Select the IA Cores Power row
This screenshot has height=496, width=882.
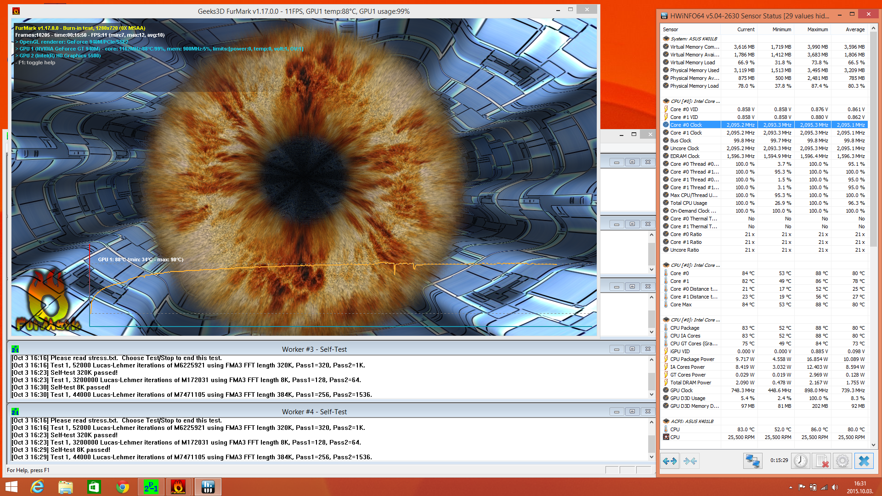click(764, 367)
